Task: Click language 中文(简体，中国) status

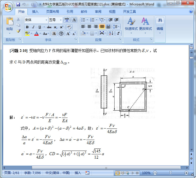Action: 58,173
